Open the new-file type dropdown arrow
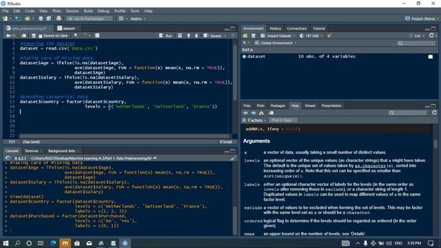 tap(10, 19)
